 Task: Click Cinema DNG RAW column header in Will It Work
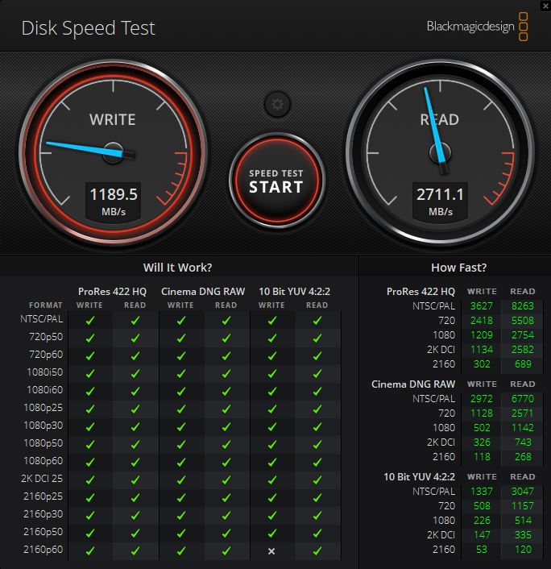click(x=203, y=292)
